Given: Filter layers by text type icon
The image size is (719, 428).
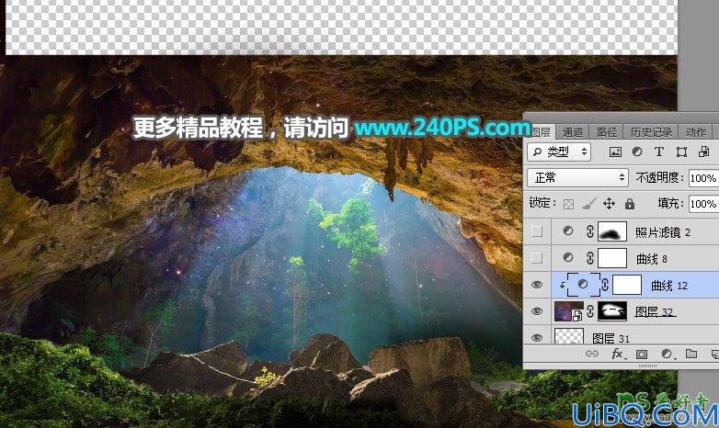Looking at the screenshot, I should tap(659, 152).
